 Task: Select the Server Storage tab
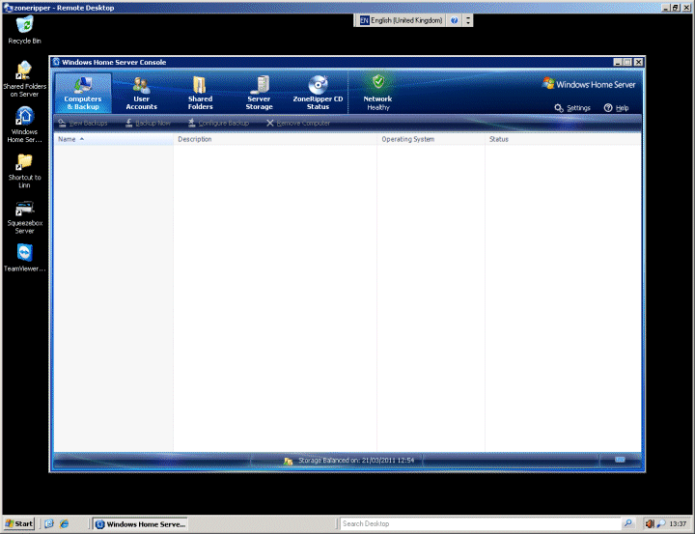coord(259,93)
